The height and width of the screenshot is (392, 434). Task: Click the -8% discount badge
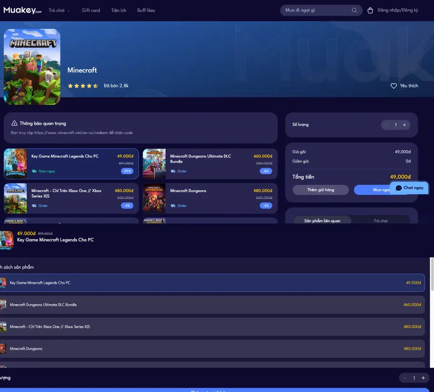tap(266, 171)
